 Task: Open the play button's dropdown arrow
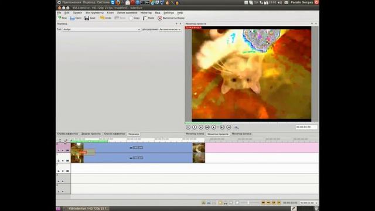(x=217, y=127)
